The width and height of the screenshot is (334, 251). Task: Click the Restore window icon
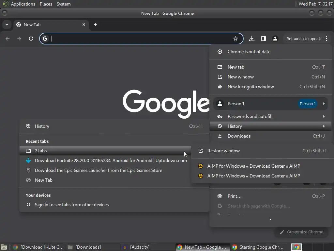pyautogui.click(x=201, y=151)
